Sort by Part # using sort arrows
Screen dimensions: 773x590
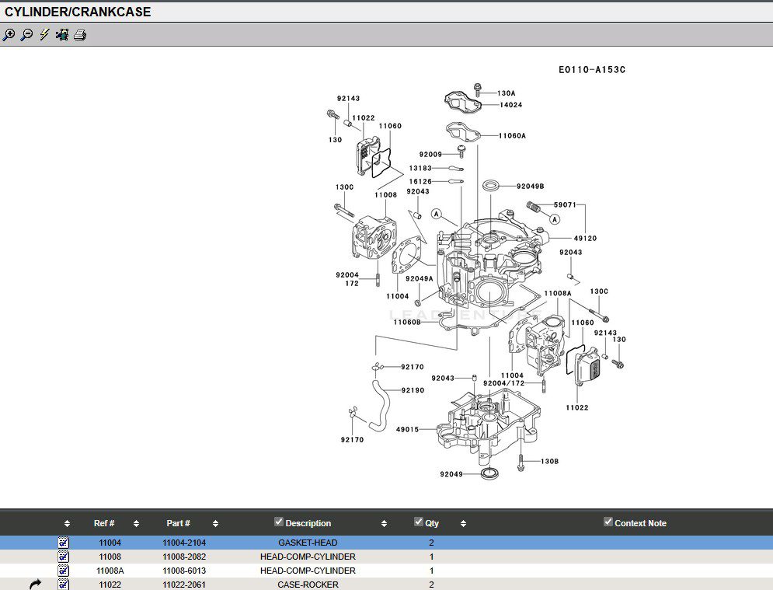[x=215, y=524]
